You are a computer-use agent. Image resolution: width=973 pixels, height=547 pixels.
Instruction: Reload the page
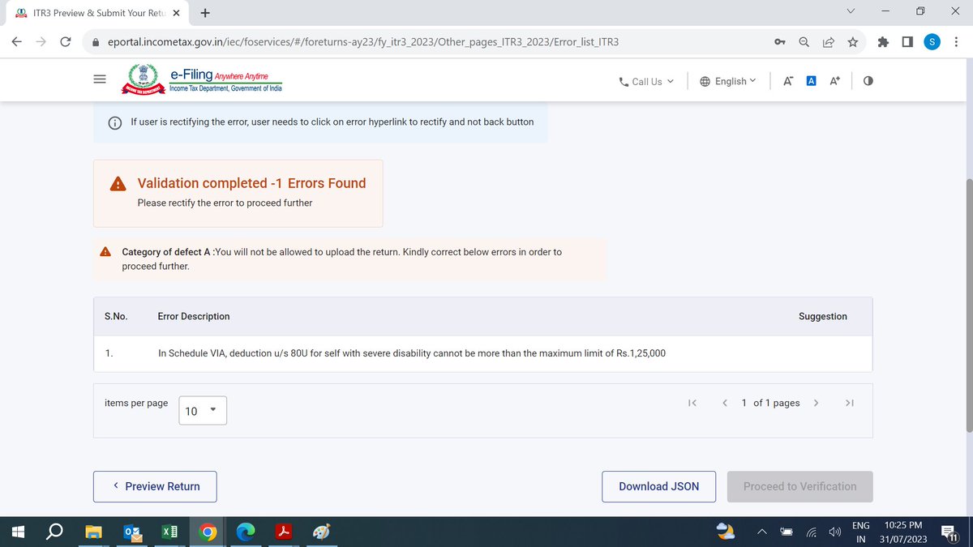66,42
